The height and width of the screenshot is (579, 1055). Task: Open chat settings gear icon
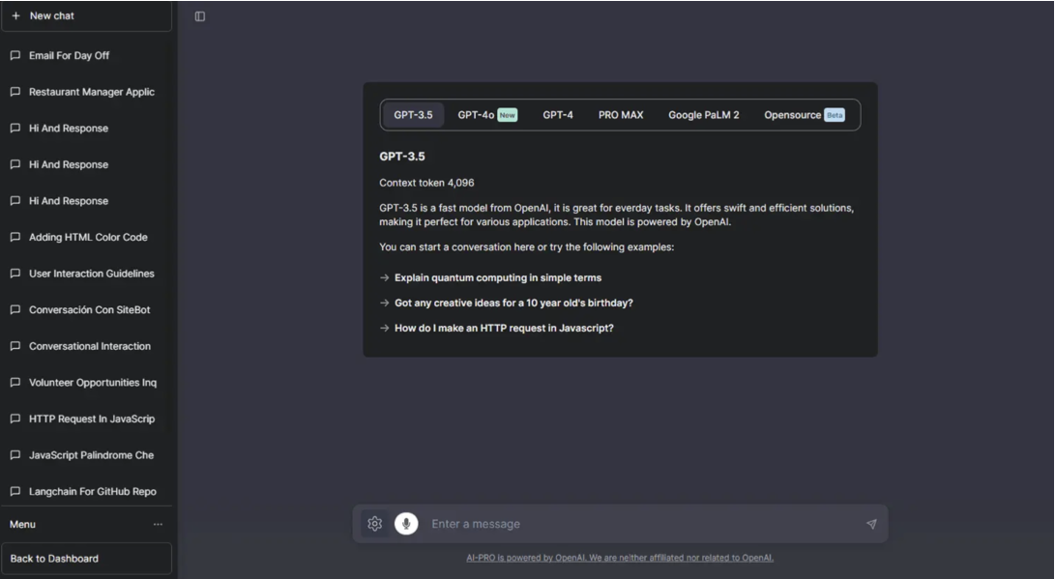(375, 523)
